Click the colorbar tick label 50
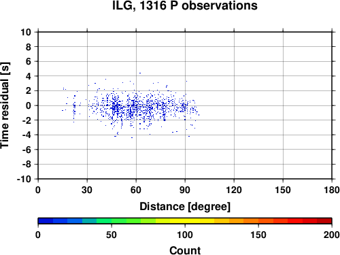The width and height of the screenshot is (340, 255). tap(112, 235)
